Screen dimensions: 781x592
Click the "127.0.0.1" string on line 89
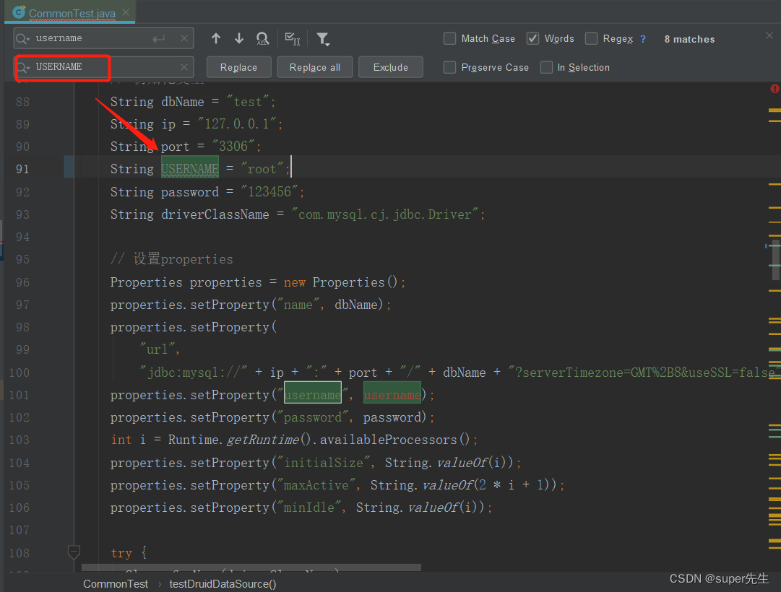pos(237,124)
